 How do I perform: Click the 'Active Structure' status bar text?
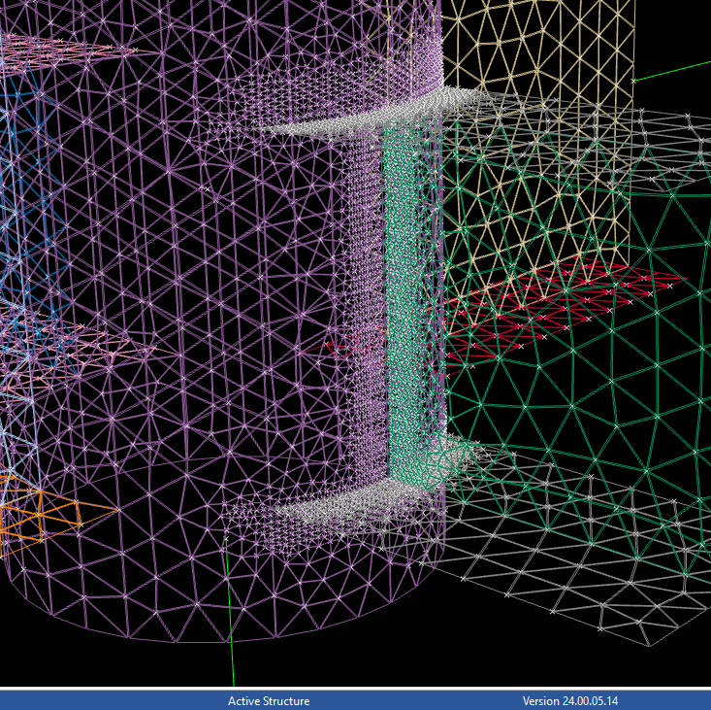(269, 701)
